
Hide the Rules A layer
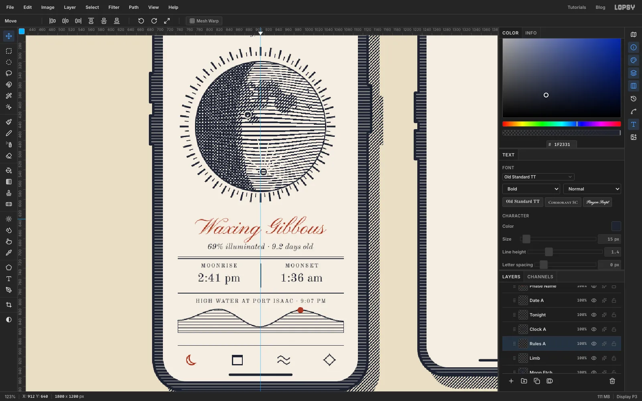coord(594,344)
